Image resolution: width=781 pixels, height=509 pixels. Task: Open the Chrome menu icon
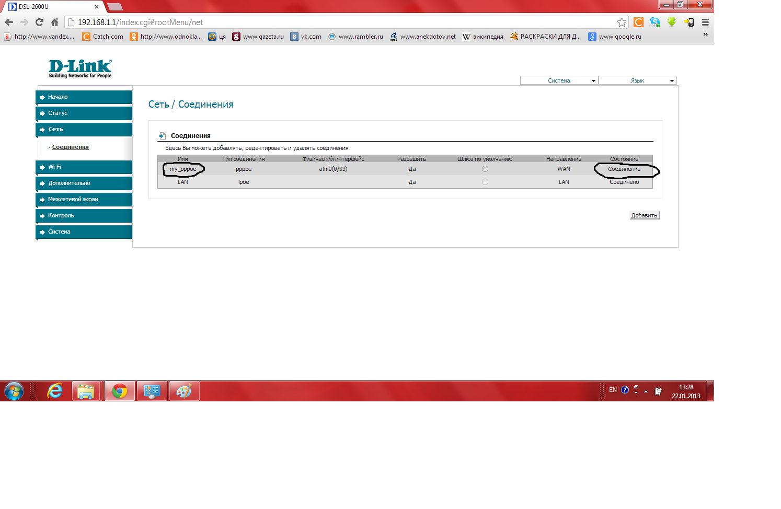point(705,22)
